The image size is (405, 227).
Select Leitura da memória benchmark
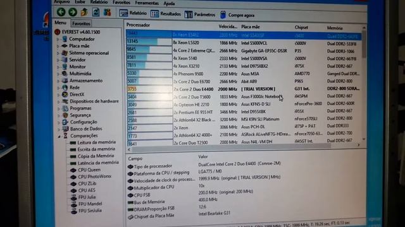click(96, 143)
